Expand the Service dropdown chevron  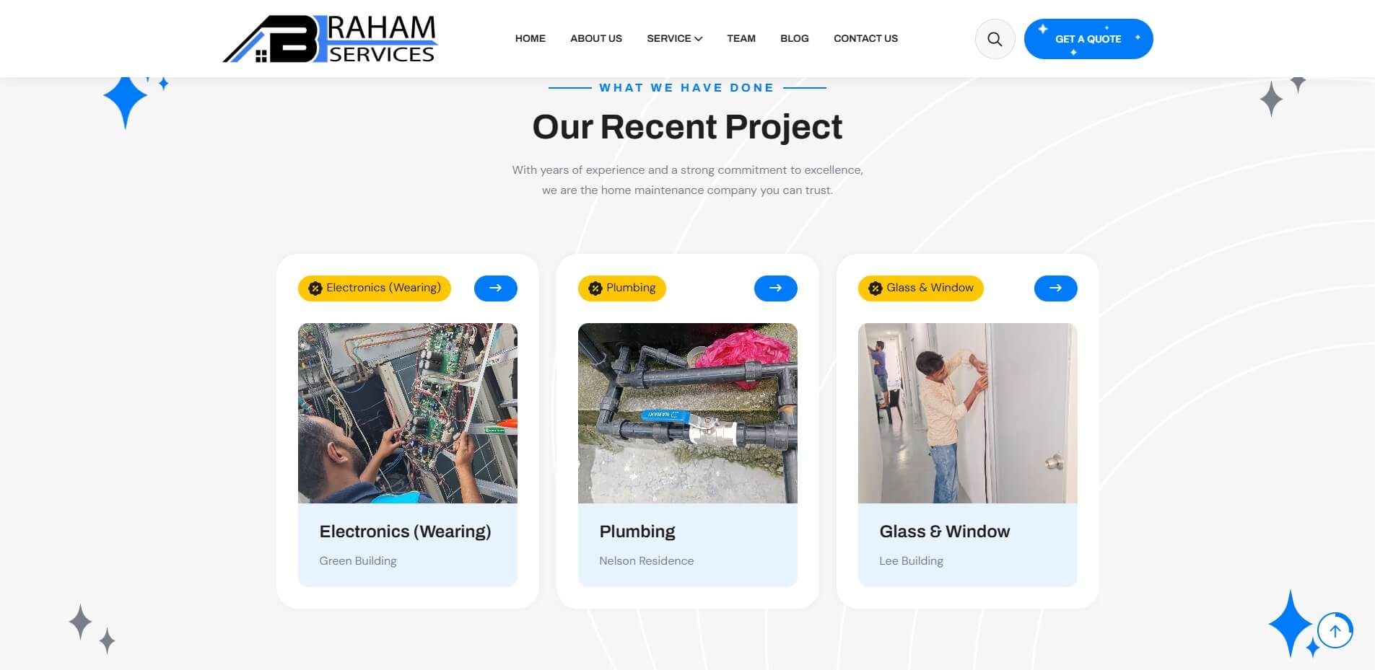point(698,39)
